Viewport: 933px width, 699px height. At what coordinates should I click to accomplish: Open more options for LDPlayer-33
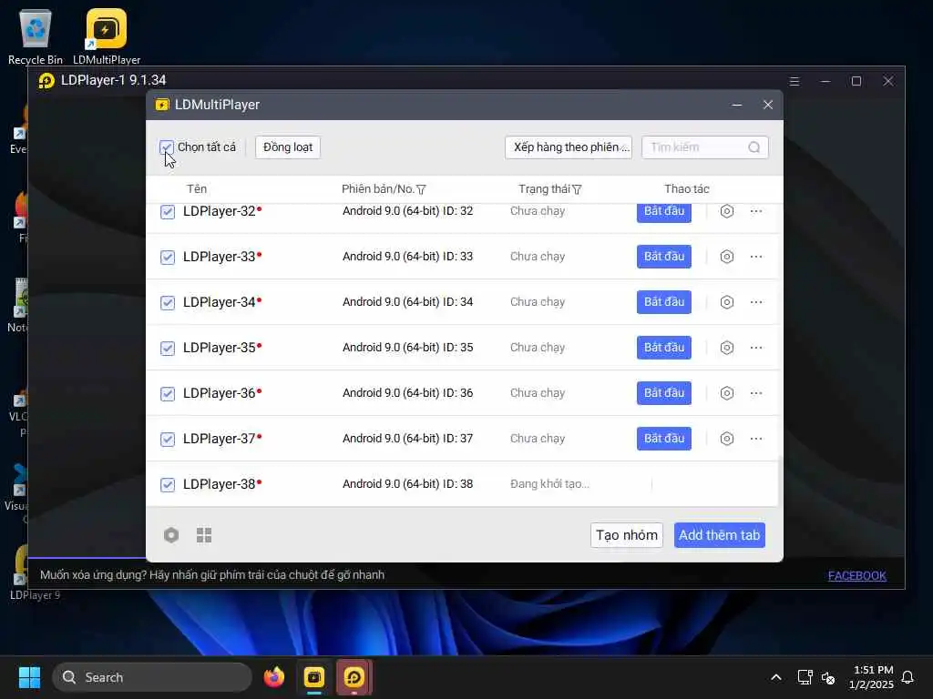[x=756, y=257]
